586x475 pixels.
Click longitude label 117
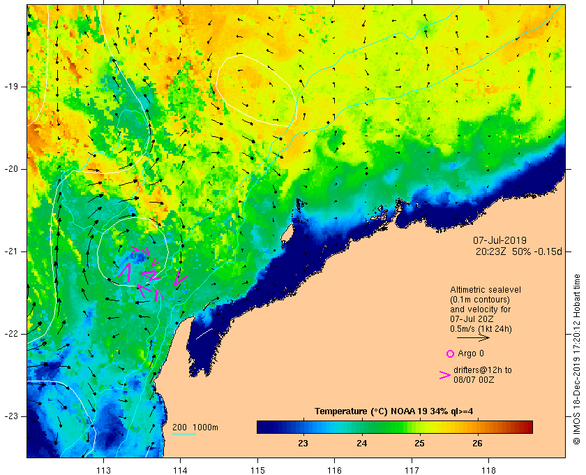coord(412,470)
